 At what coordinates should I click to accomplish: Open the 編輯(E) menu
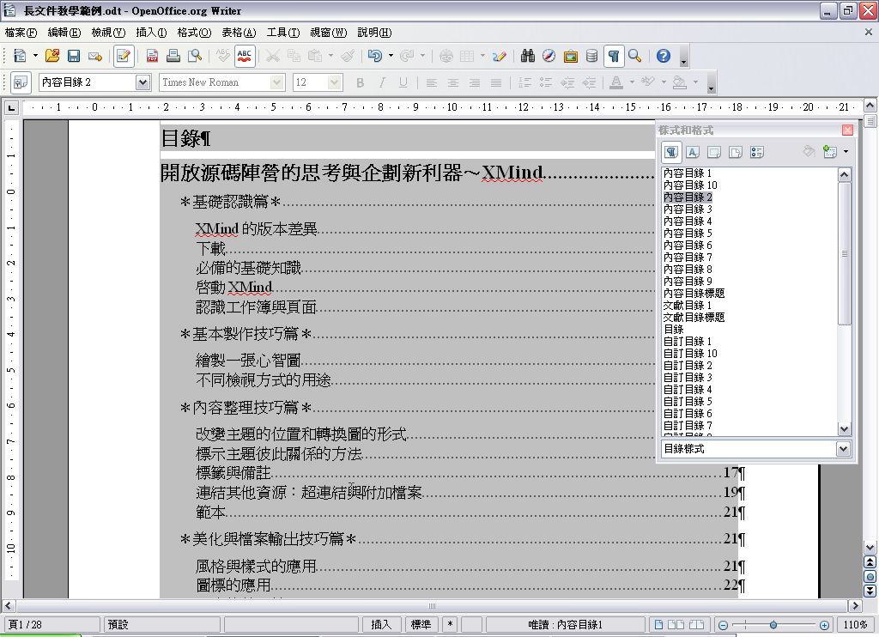click(64, 33)
